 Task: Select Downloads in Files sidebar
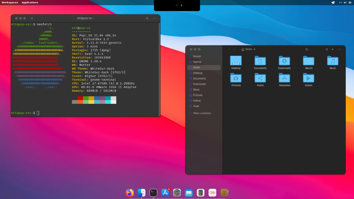click(x=204, y=84)
